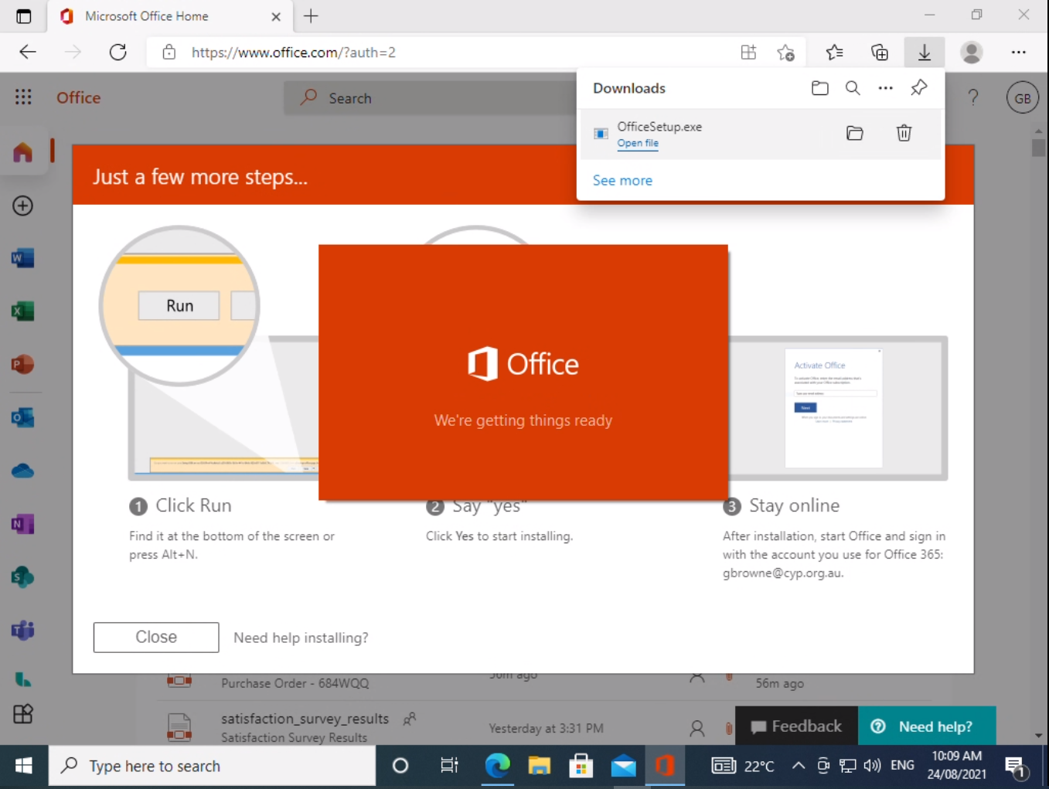The height and width of the screenshot is (789, 1049).
Task: Open satisfaction_survey_results file
Action: click(x=305, y=719)
